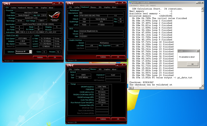Select Caches tab in the Memory window

[77, 69]
